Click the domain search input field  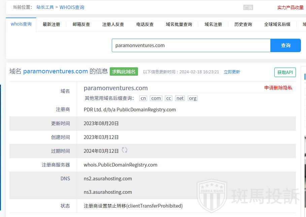pyautogui.click(x=191, y=45)
